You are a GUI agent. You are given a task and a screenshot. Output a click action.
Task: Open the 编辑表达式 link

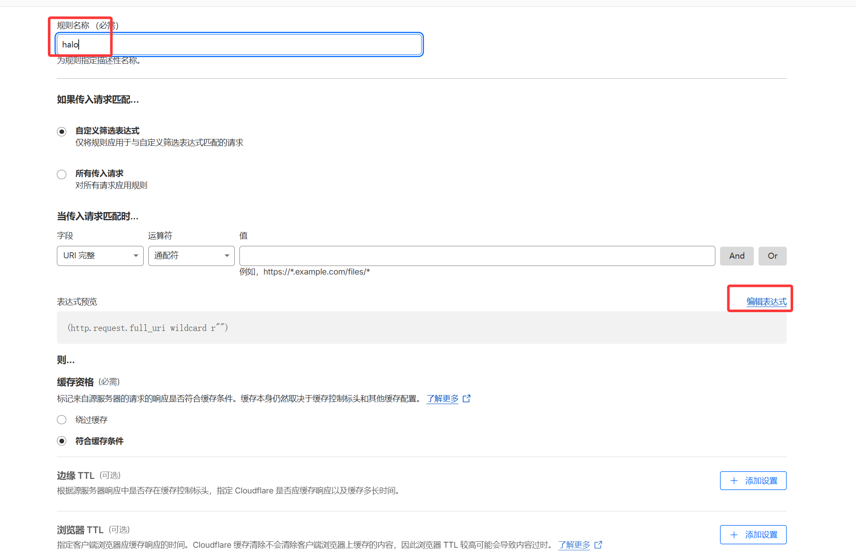[x=766, y=301]
